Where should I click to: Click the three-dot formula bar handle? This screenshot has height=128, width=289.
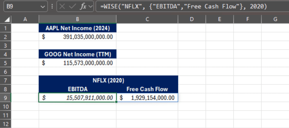52,6
